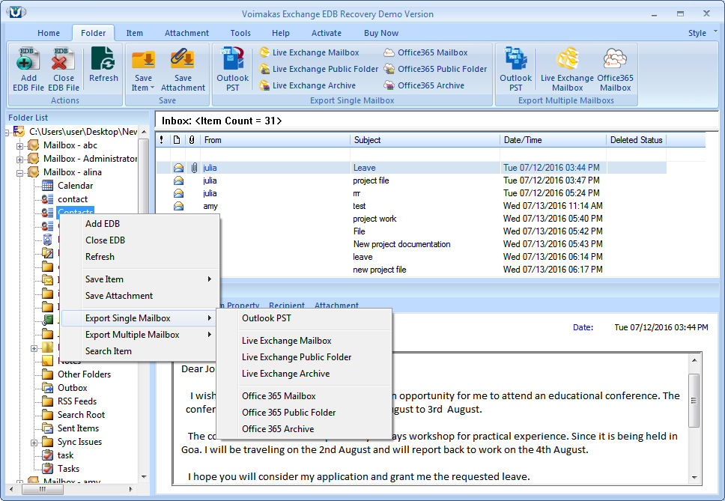
Task: Sort by the Deleted Status column header
Action: 636,140
